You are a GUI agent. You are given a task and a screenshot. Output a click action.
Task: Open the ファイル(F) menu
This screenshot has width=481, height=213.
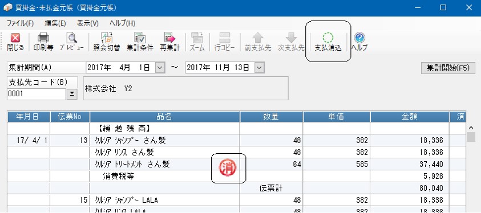click(x=20, y=23)
